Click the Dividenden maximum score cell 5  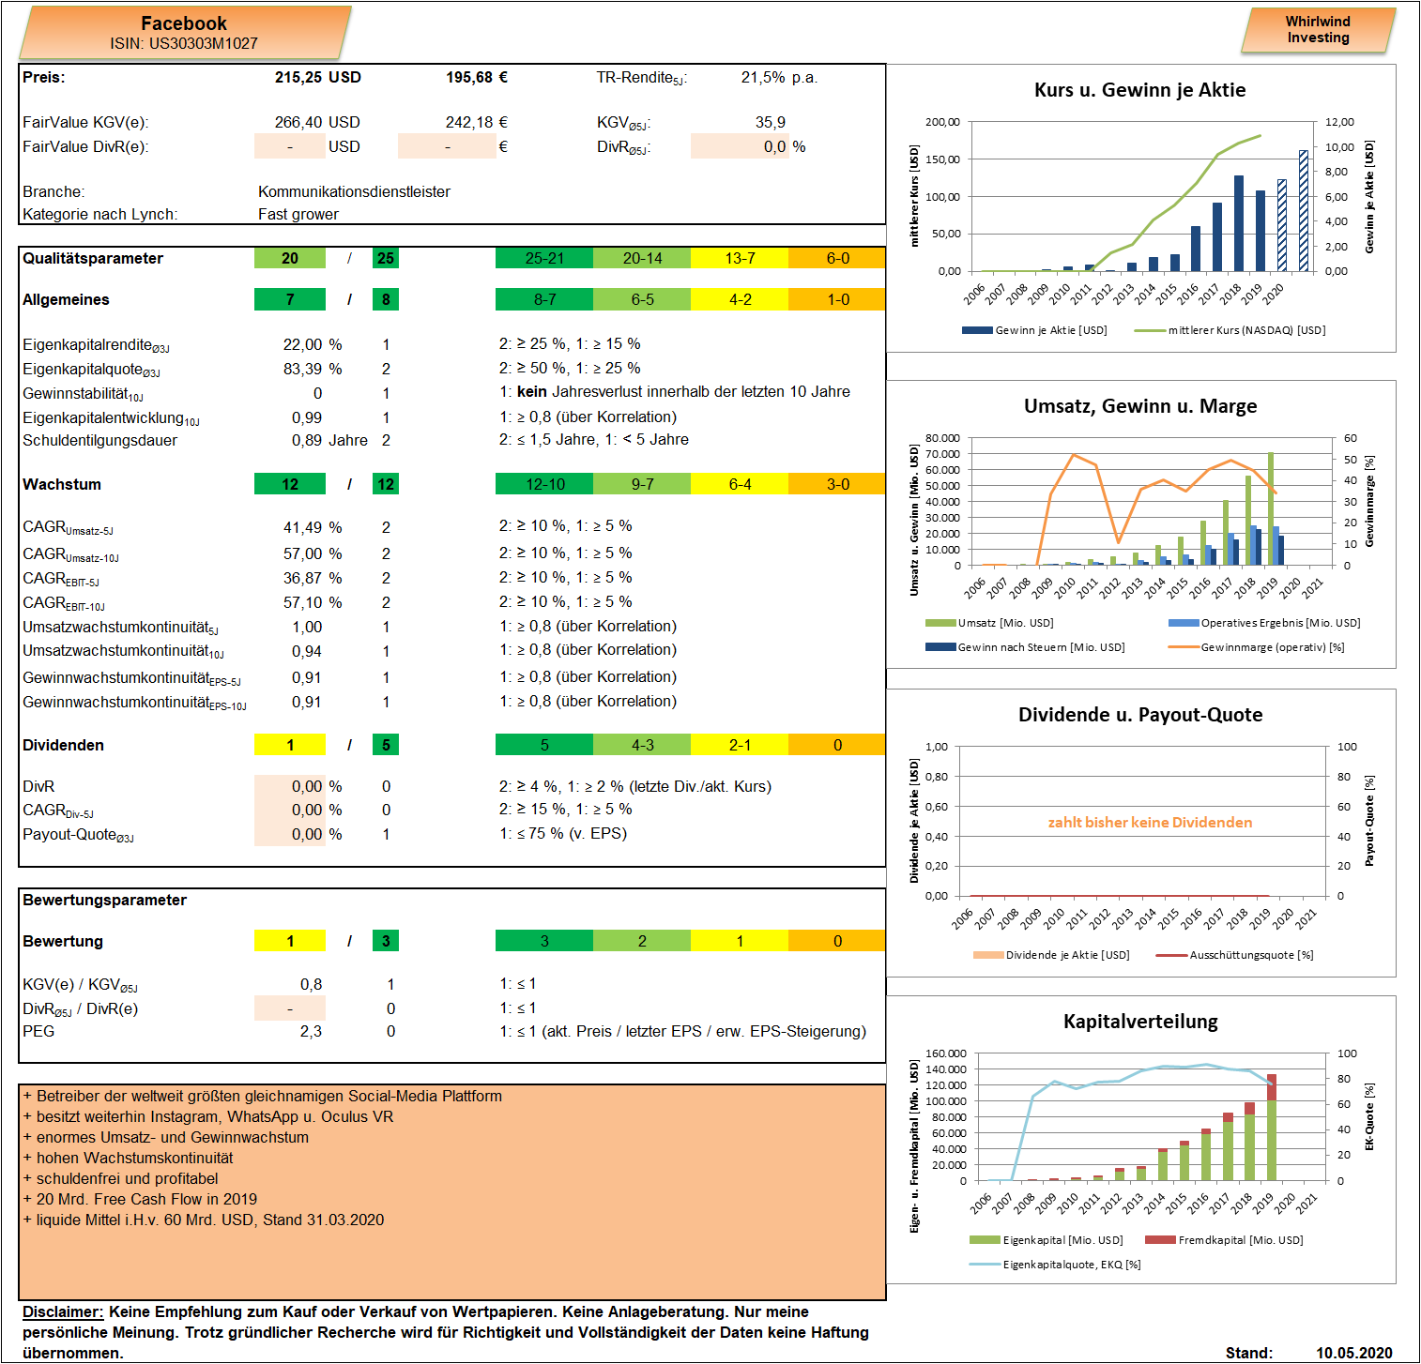tap(386, 745)
